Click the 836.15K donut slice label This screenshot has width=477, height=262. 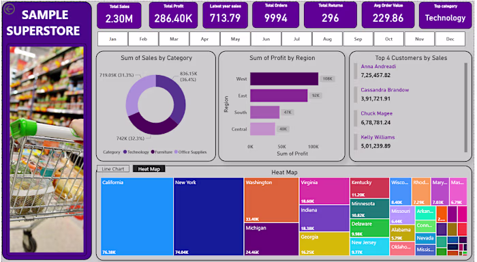tap(188, 76)
